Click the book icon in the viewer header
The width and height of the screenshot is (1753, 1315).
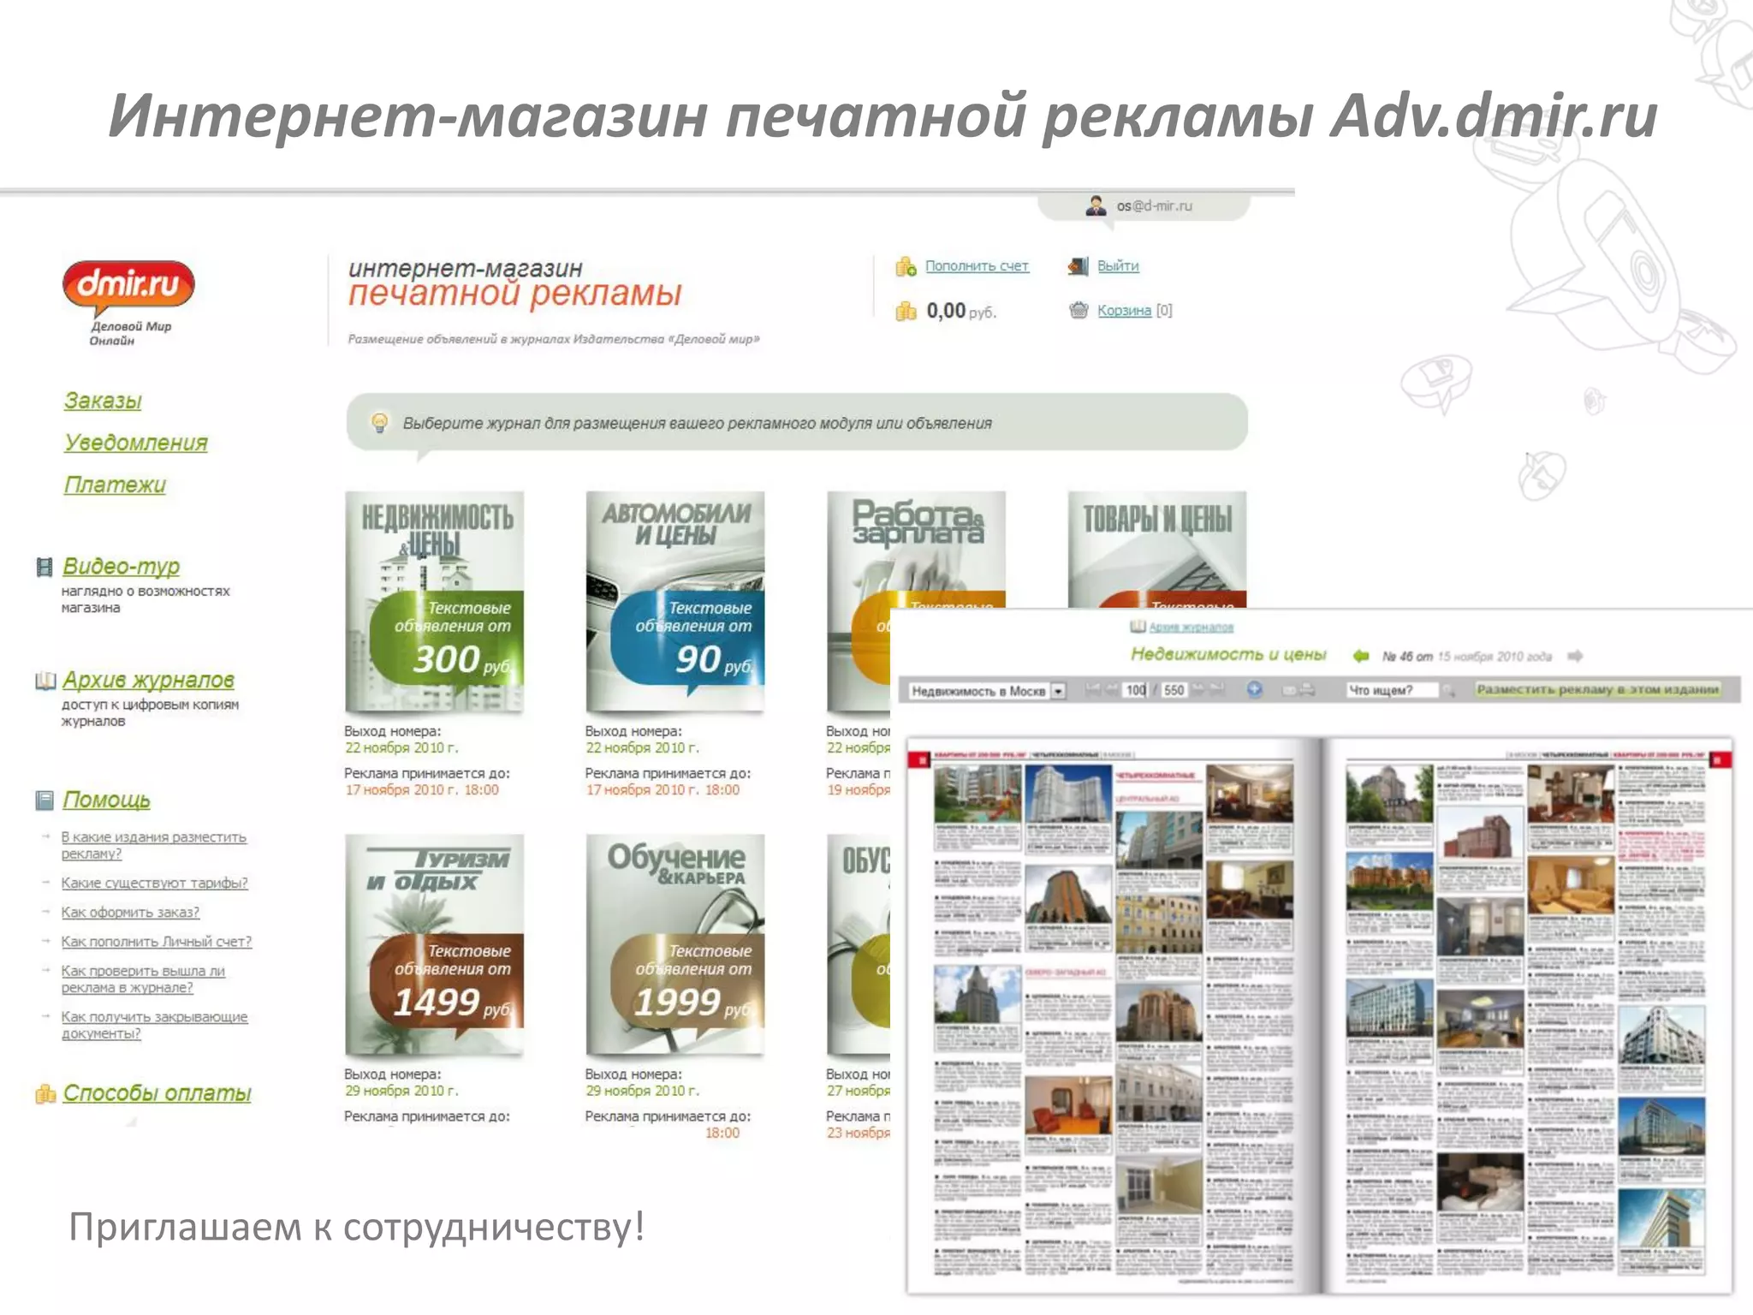[x=1138, y=627]
